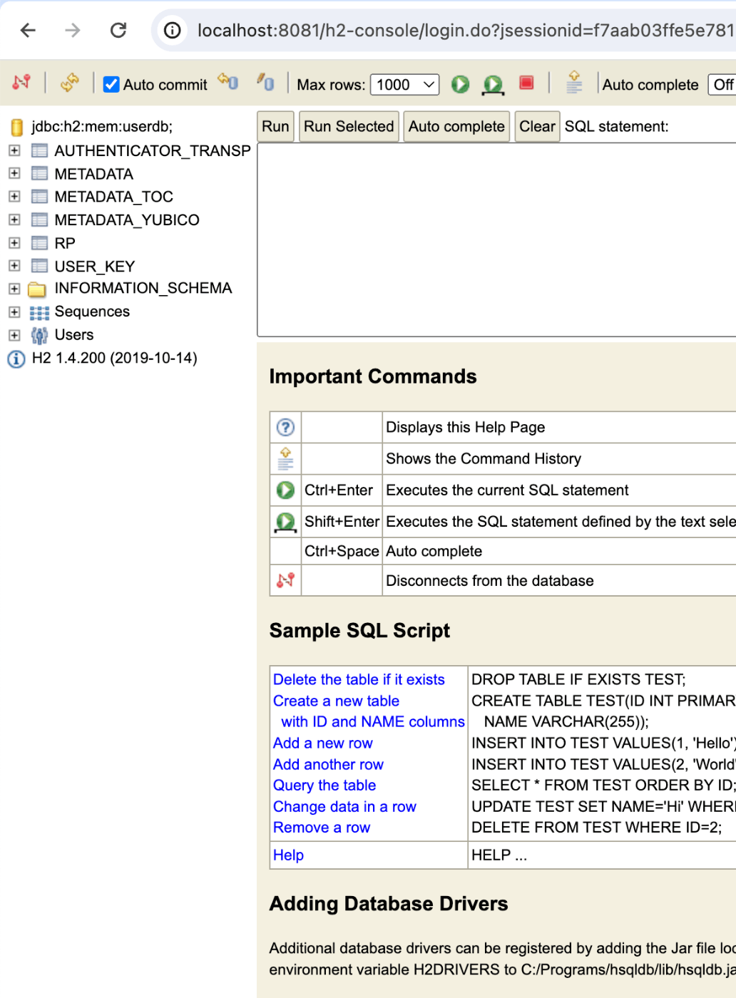Expand the Sequences node
This screenshot has height=998, width=736.
(x=14, y=312)
